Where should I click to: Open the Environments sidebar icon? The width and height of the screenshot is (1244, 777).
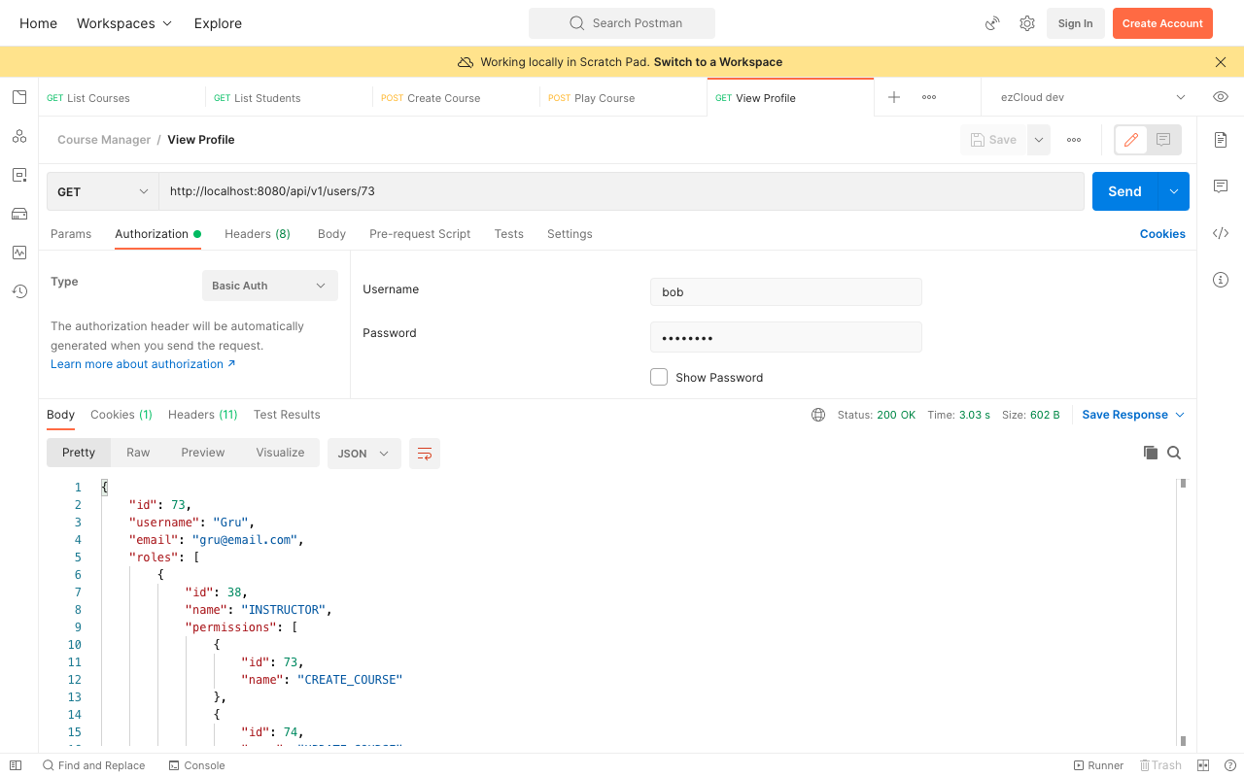coord(19,175)
